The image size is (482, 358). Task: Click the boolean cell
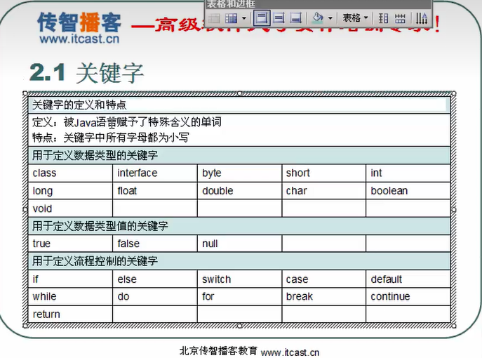click(x=408, y=191)
